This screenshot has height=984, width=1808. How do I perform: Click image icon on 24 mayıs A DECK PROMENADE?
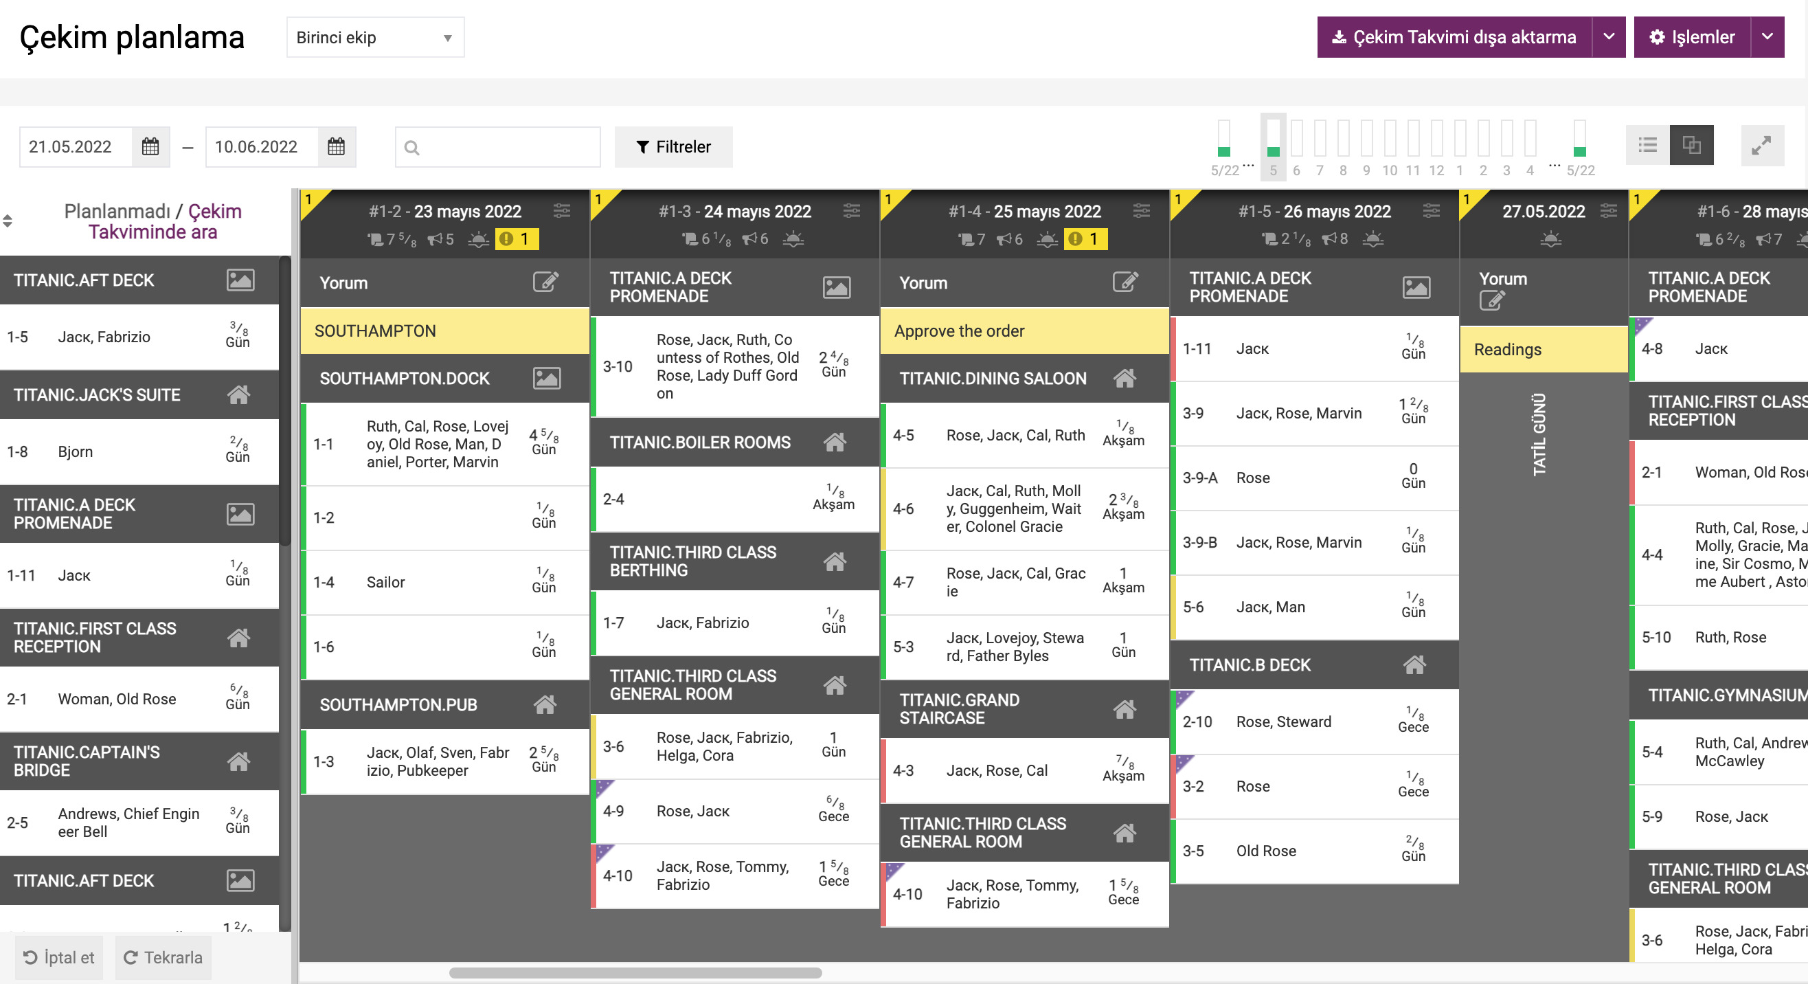837,288
